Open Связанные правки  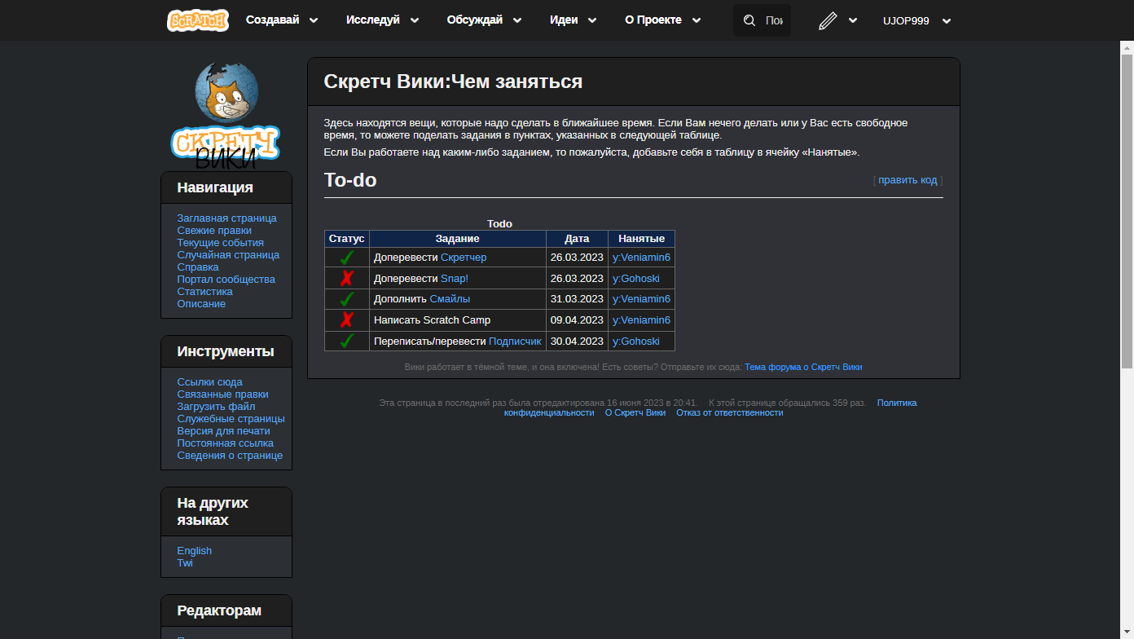click(222, 394)
